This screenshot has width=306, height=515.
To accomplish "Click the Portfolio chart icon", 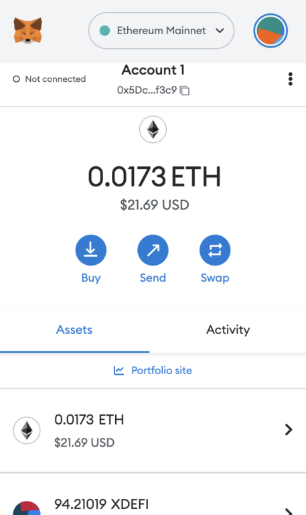I will (x=119, y=370).
